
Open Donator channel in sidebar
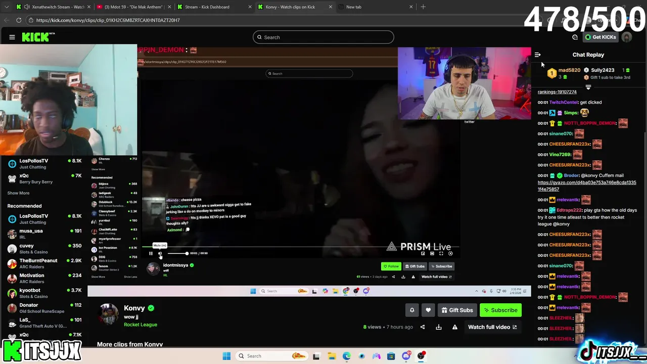[x=44, y=308]
